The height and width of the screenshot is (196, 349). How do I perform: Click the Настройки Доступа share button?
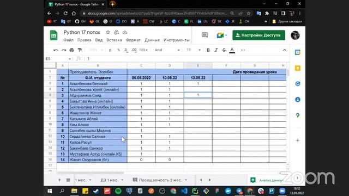[x=258, y=35]
